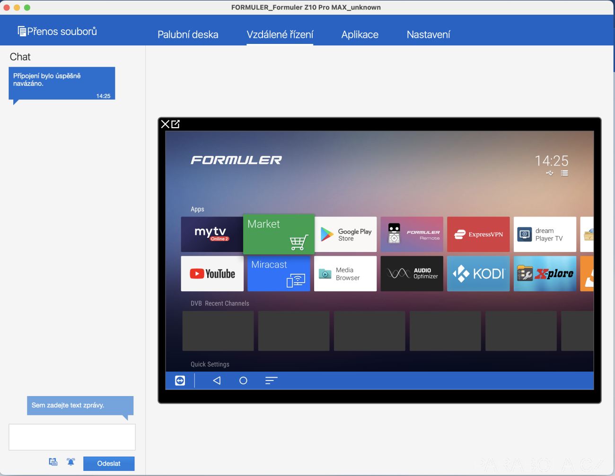Send message with Odeslat button
Screen dimensions: 615x476
click(x=109, y=463)
